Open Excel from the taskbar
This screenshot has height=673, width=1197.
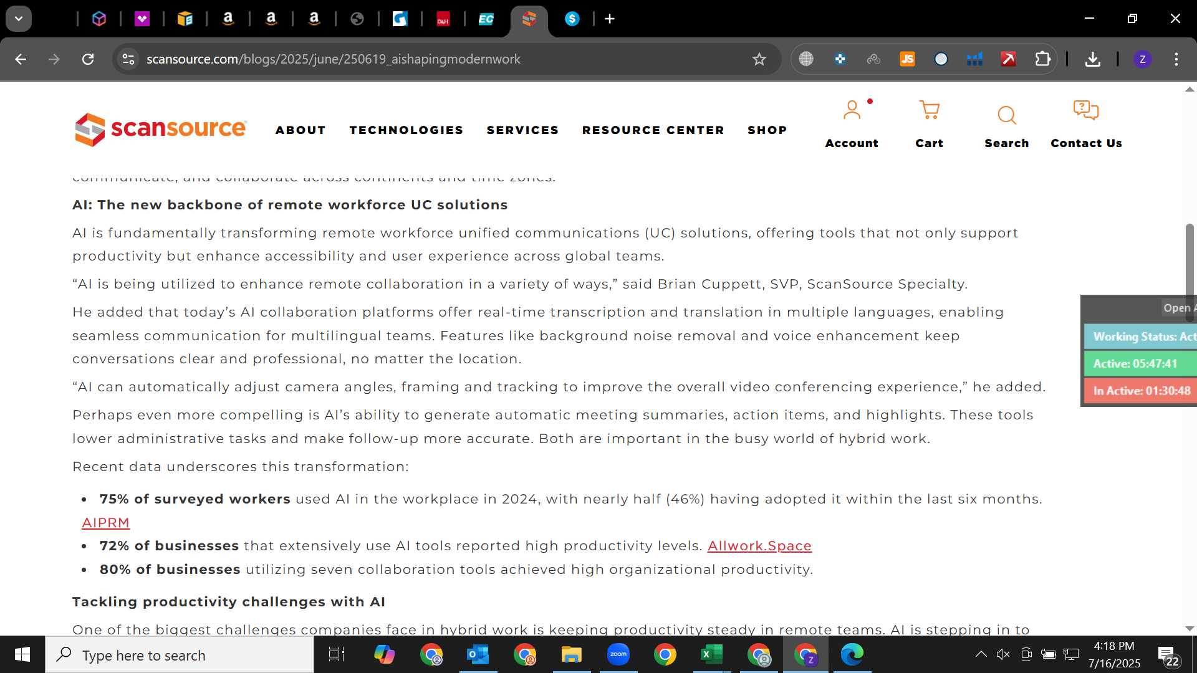tap(711, 654)
